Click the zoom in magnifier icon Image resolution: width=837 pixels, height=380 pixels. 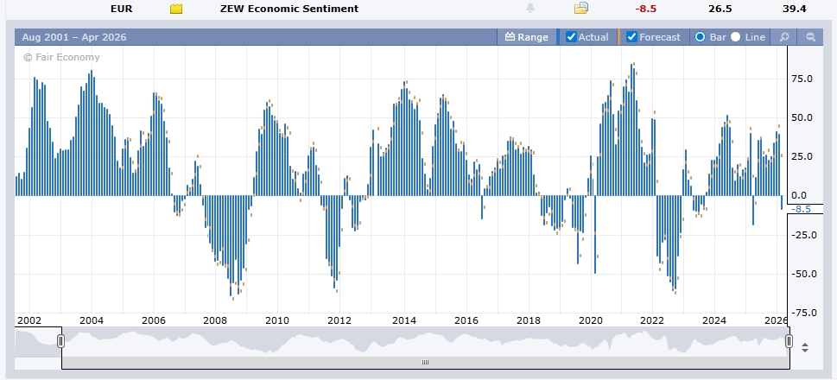[x=784, y=37]
